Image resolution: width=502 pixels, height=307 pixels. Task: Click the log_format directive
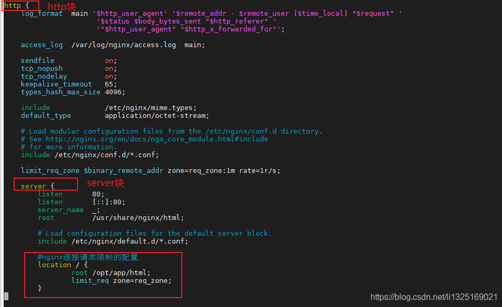tap(41, 14)
